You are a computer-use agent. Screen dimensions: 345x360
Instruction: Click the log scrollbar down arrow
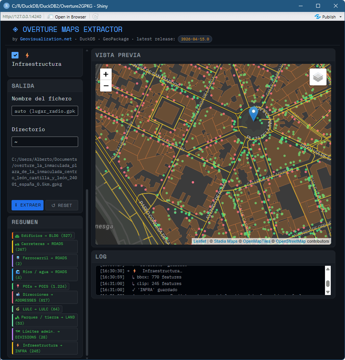tap(328, 292)
